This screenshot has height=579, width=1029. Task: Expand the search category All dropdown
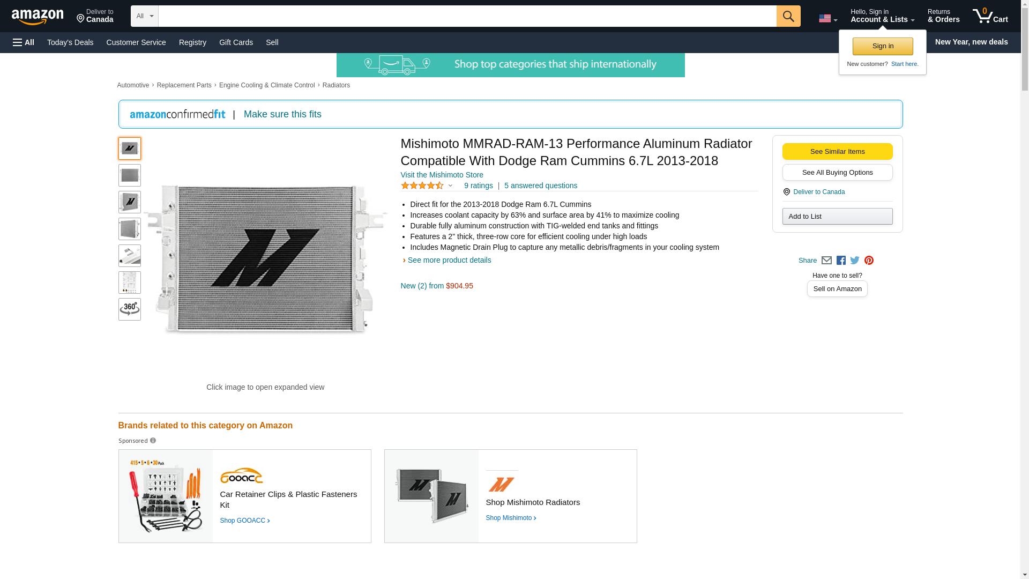(144, 16)
